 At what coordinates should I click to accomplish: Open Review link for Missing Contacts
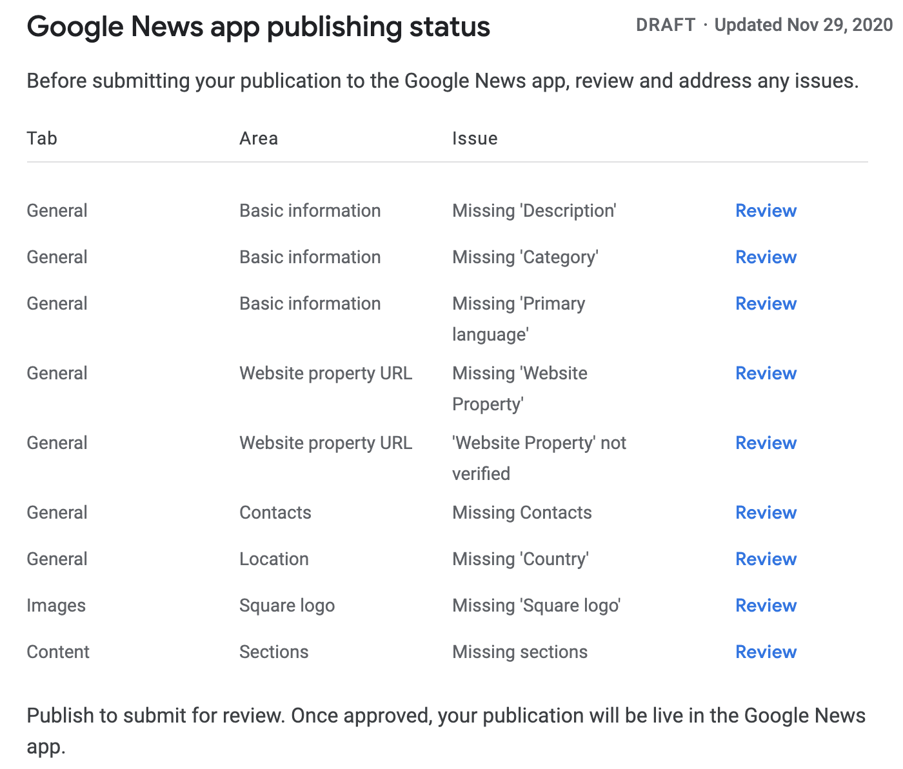click(x=766, y=512)
